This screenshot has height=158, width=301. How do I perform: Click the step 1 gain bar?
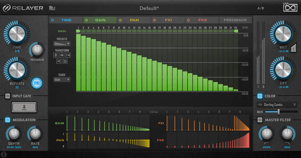(78, 62)
